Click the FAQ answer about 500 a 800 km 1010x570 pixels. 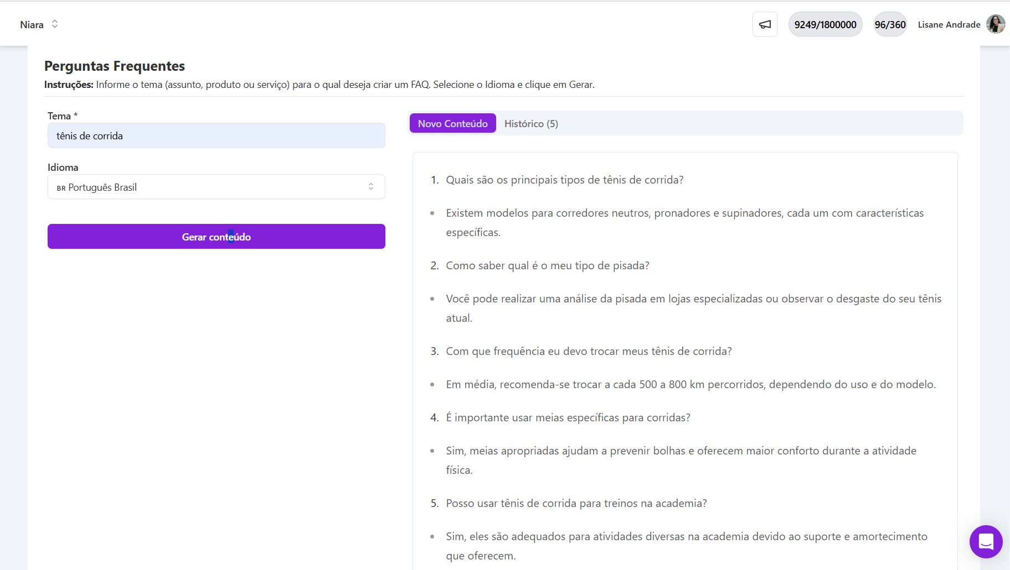(x=689, y=384)
